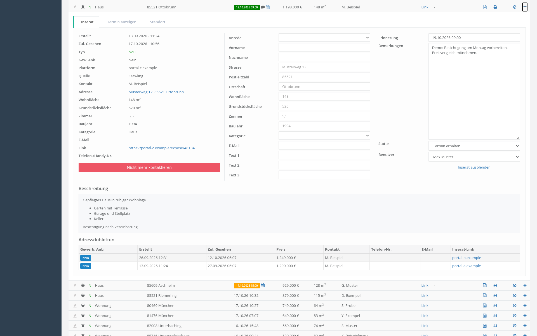This screenshot has height=336, width=537.
Task: Click the print icon in the Ottobrunn row
Action: pos(495,7)
